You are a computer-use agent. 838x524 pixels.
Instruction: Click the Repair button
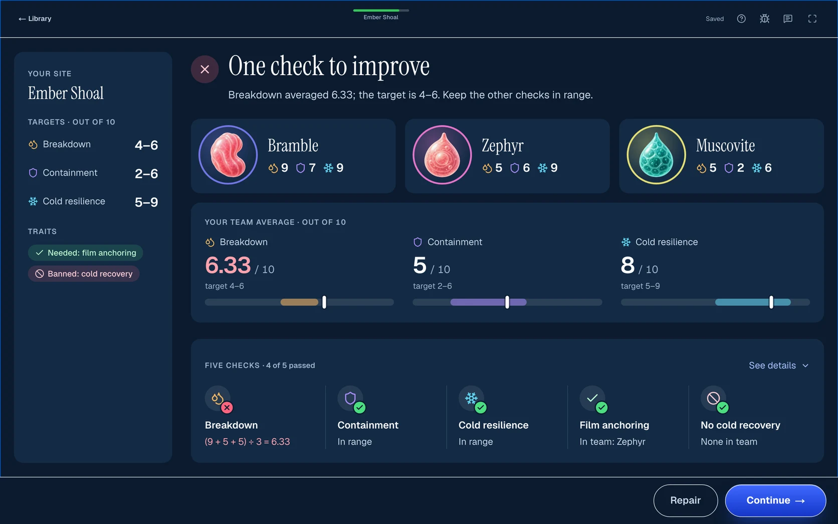[x=685, y=500]
